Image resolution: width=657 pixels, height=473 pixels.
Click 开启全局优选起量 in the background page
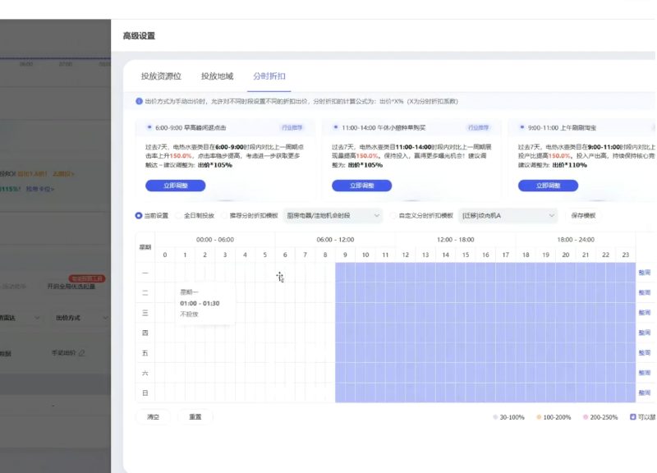coord(71,287)
